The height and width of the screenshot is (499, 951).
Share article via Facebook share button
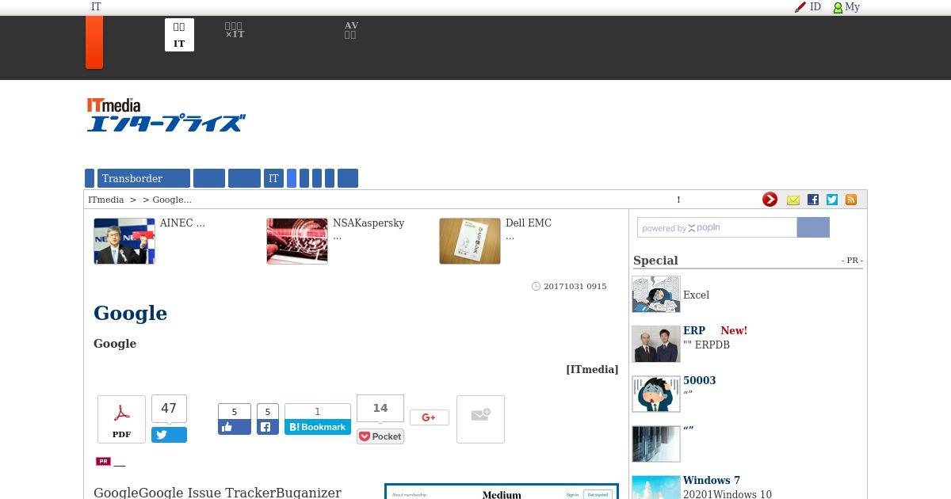[x=267, y=427]
